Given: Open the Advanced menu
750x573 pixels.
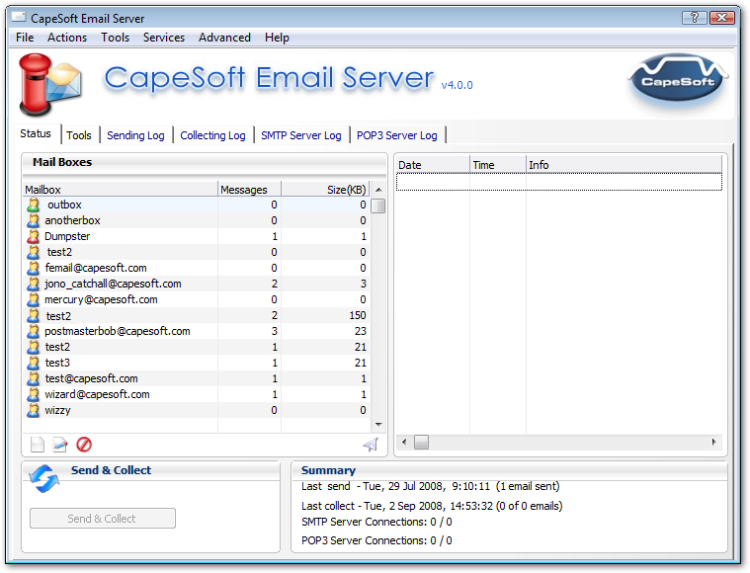Looking at the screenshot, I should coord(224,38).
